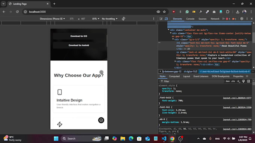Open the Windows Start menu
The width and height of the screenshot is (255, 143).
pos(56,139)
